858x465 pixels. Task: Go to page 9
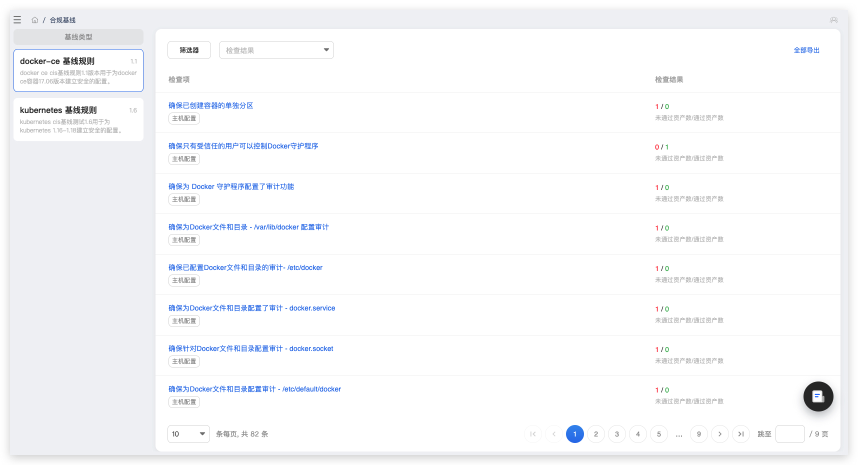tap(699, 434)
